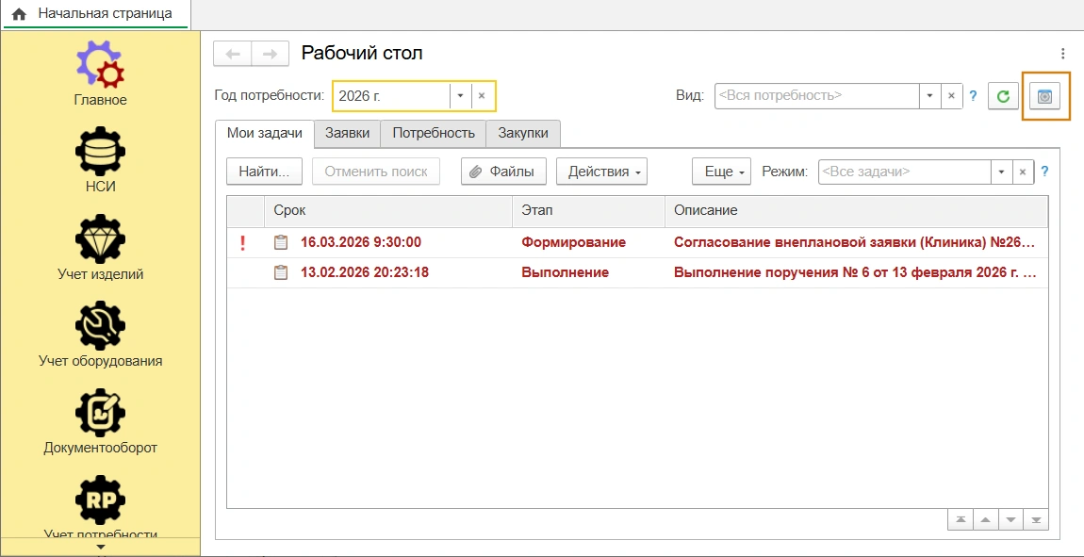Open the Учет оборудования section
This screenshot has width=1084, height=557.
click(100, 335)
